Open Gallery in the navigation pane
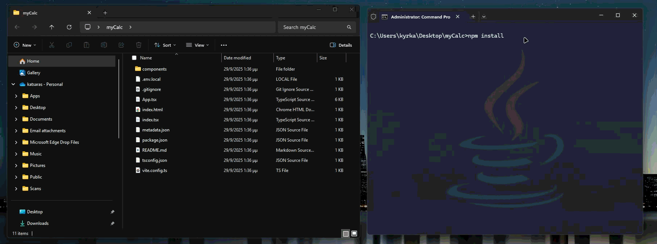Viewport: 657px width, 244px height. (x=62, y=73)
